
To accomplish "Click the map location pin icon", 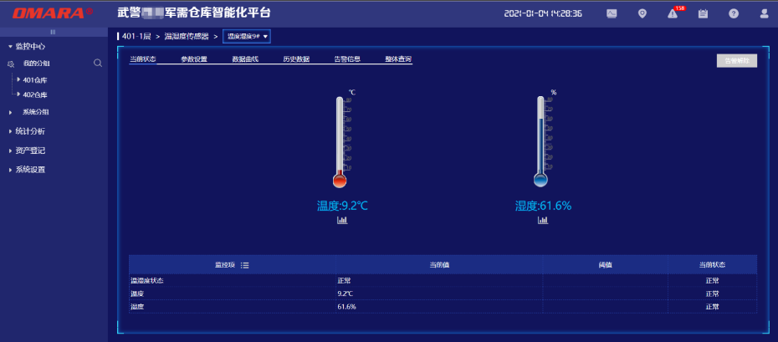I will (642, 13).
